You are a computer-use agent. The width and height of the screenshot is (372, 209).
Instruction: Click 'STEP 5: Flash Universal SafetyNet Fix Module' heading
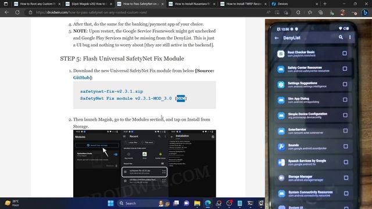(x=122, y=59)
